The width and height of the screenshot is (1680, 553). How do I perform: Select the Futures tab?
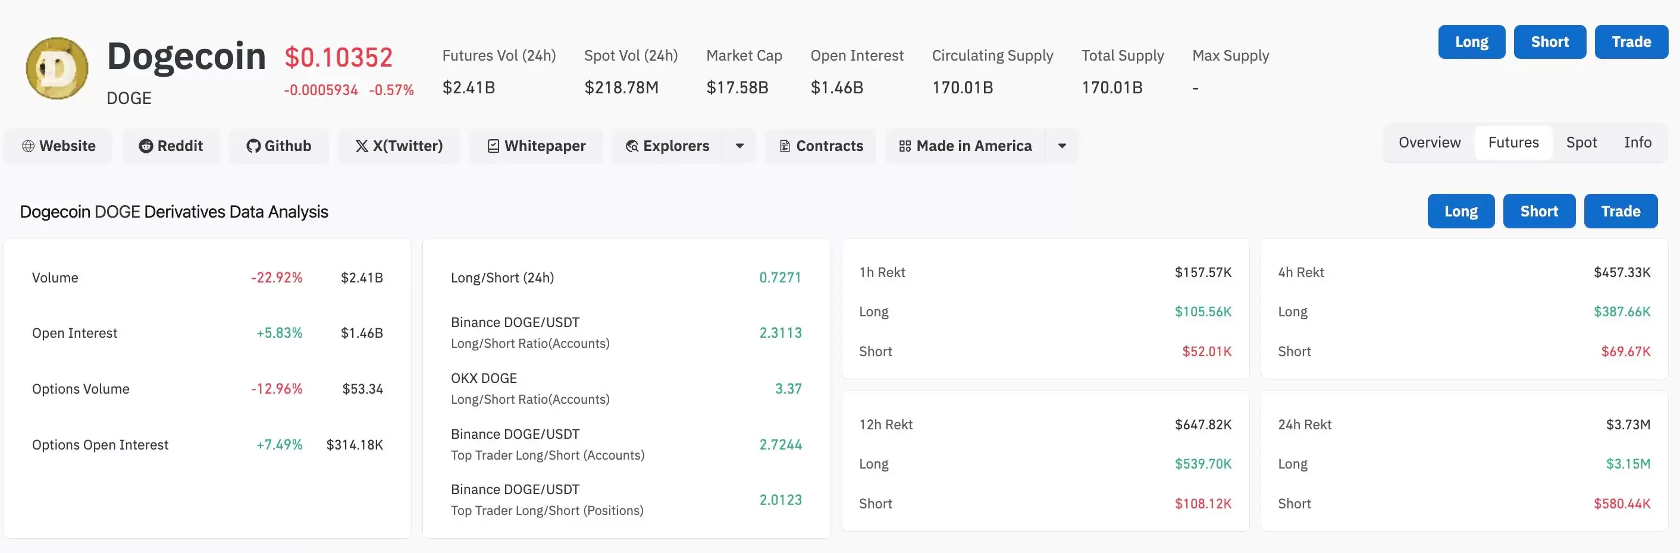point(1513,143)
